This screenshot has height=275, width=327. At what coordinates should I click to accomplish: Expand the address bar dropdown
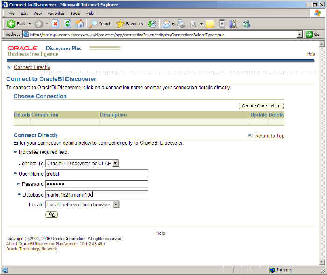point(300,35)
